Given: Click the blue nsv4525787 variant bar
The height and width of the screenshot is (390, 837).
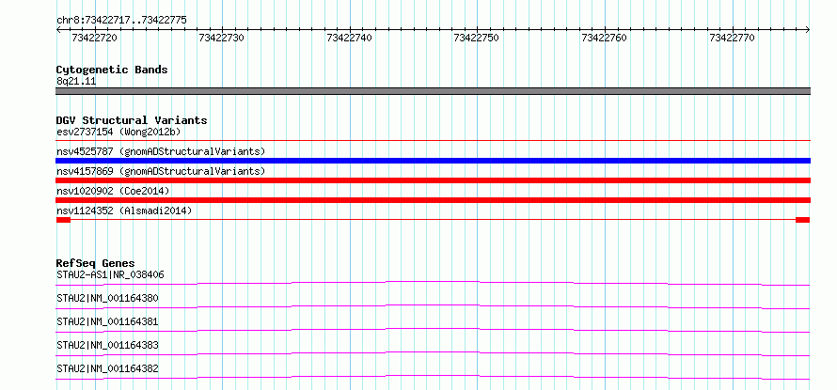Looking at the screenshot, I should pyautogui.click(x=433, y=161).
